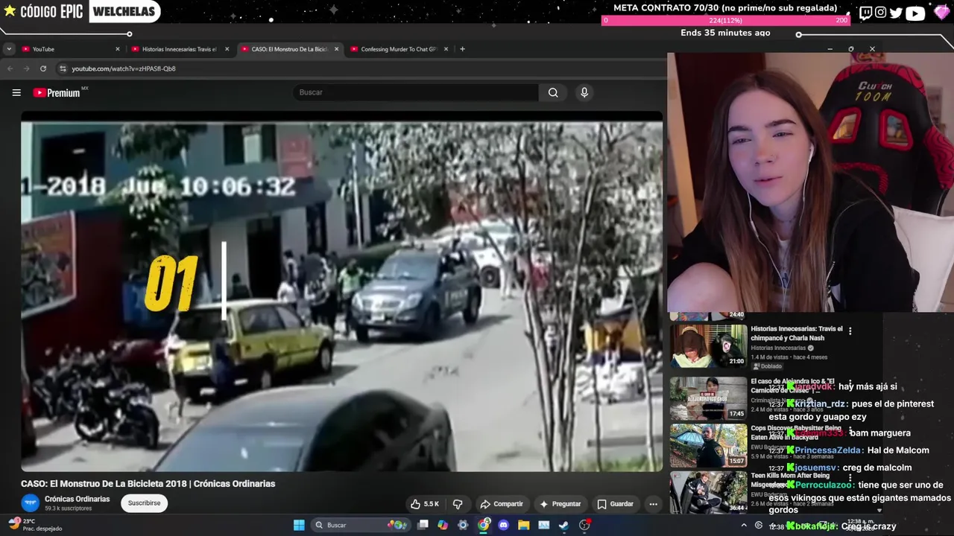This screenshot has width=954, height=536.
Task: Open the YouTube hamburger guide menu
Action: (16, 92)
